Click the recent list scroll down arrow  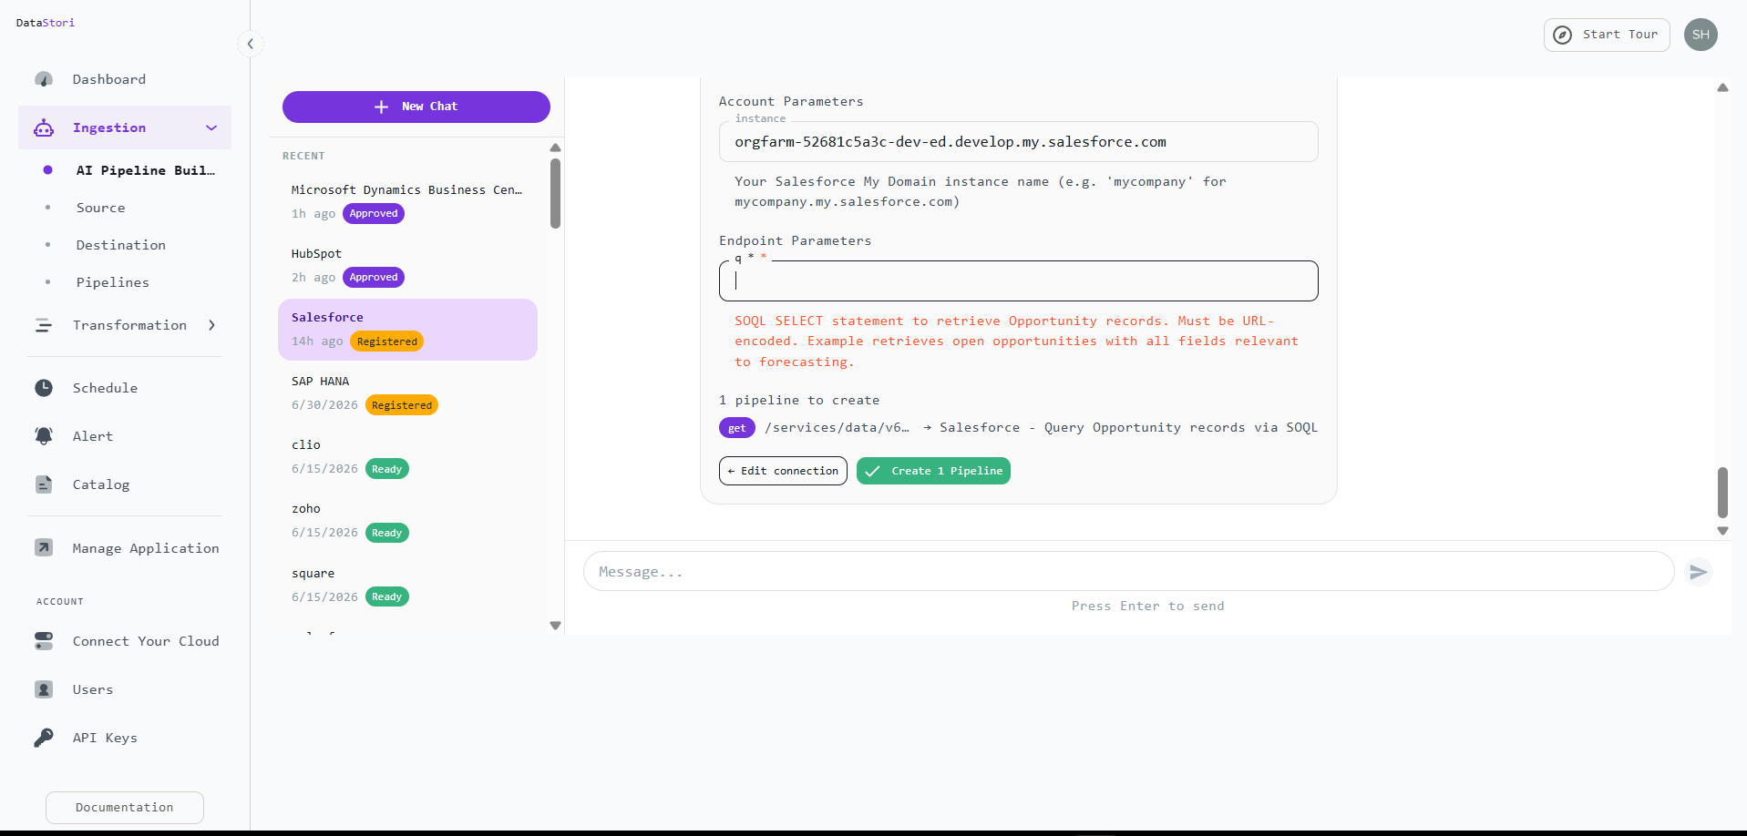555,626
